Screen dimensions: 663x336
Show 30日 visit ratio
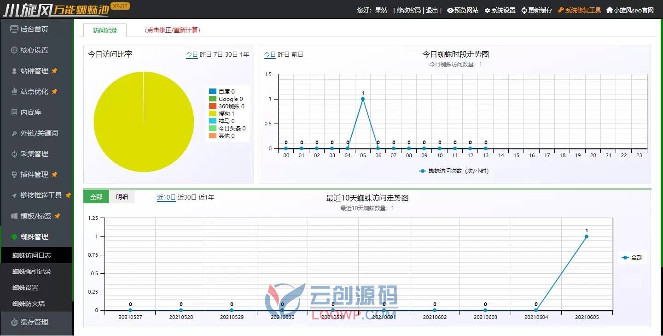232,54
